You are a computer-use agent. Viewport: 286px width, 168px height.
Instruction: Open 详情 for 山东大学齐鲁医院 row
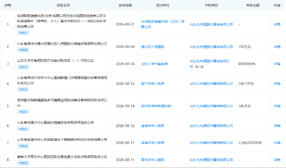point(277,64)
